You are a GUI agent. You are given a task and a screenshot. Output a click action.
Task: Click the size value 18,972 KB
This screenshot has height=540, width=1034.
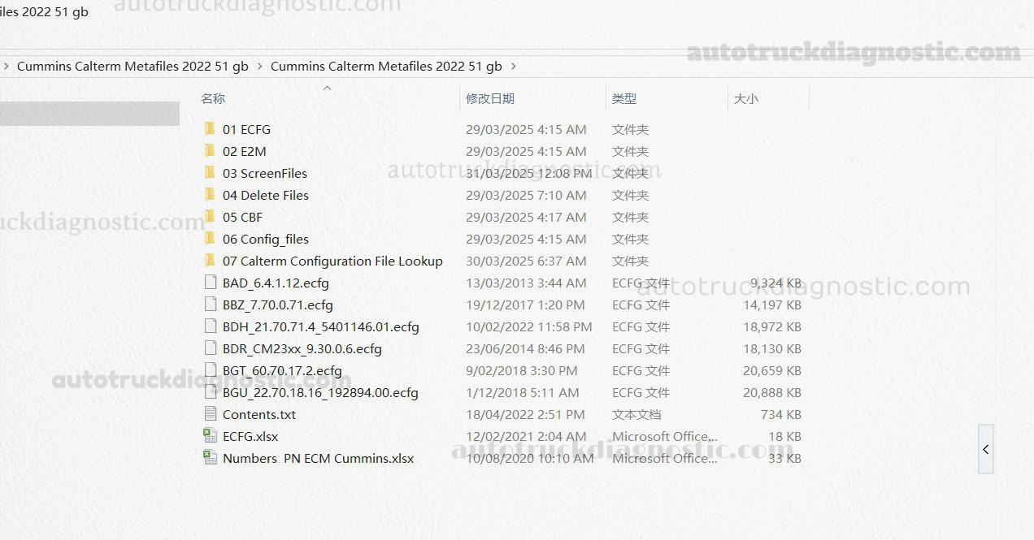[772, 326]
